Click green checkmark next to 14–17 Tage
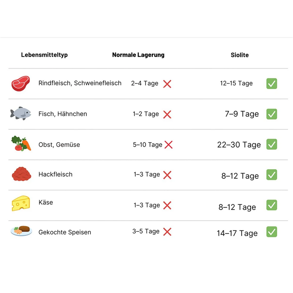The width and height of the screenshot is (293, 293). click(272, 232)
